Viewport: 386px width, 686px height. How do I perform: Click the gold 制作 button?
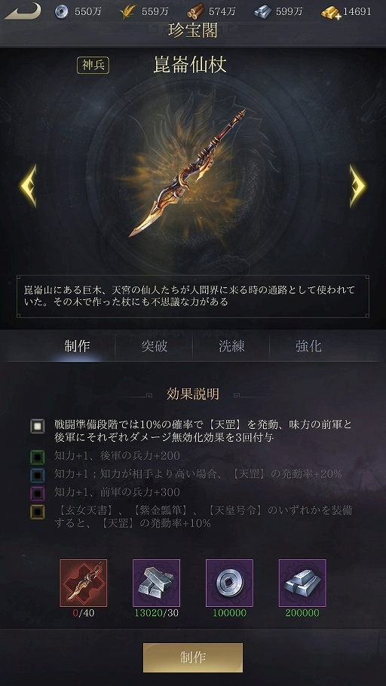tap(193, 657)
